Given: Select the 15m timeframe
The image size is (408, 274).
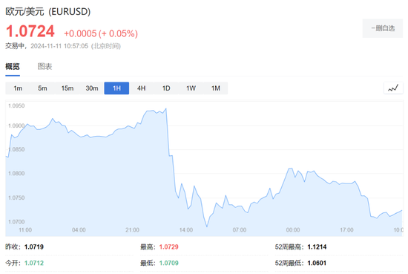Looking at the screenshot, I should [67, 88].
